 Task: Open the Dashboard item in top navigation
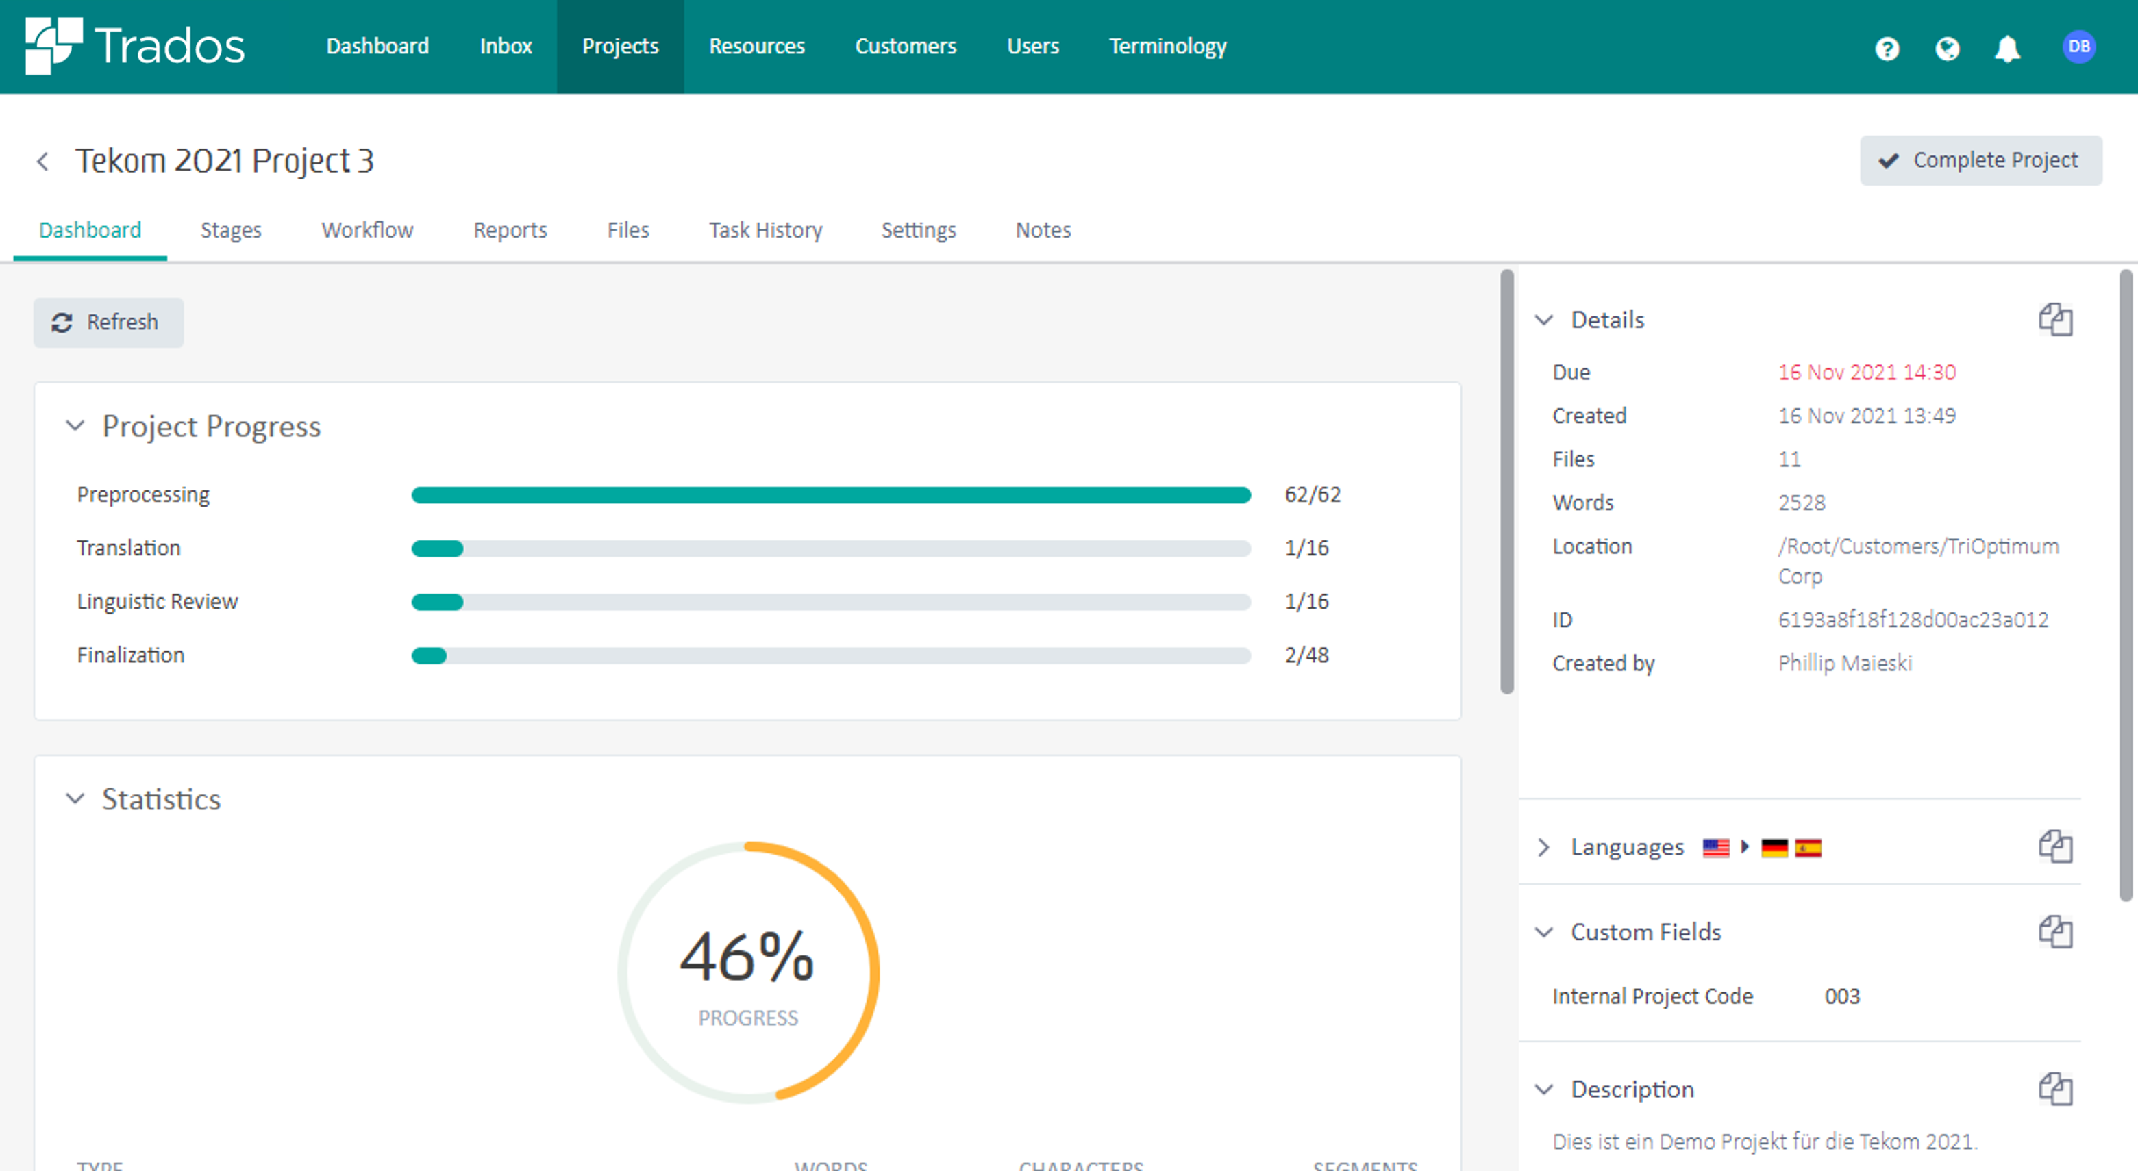(377, 47)
